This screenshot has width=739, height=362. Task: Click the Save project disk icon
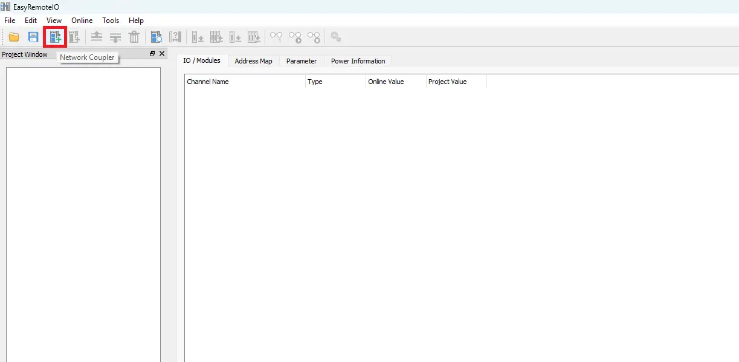[x=33, y=37]
